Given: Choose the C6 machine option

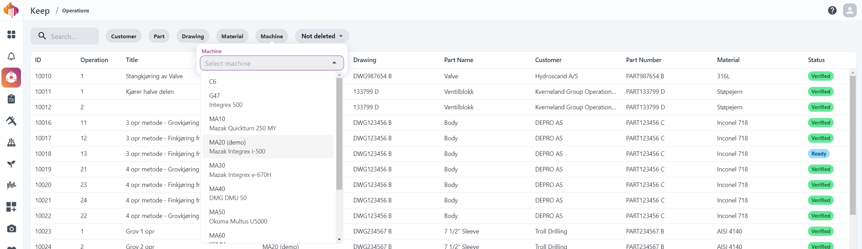Looking at the screenshot, I should click(x=268, y=82).
